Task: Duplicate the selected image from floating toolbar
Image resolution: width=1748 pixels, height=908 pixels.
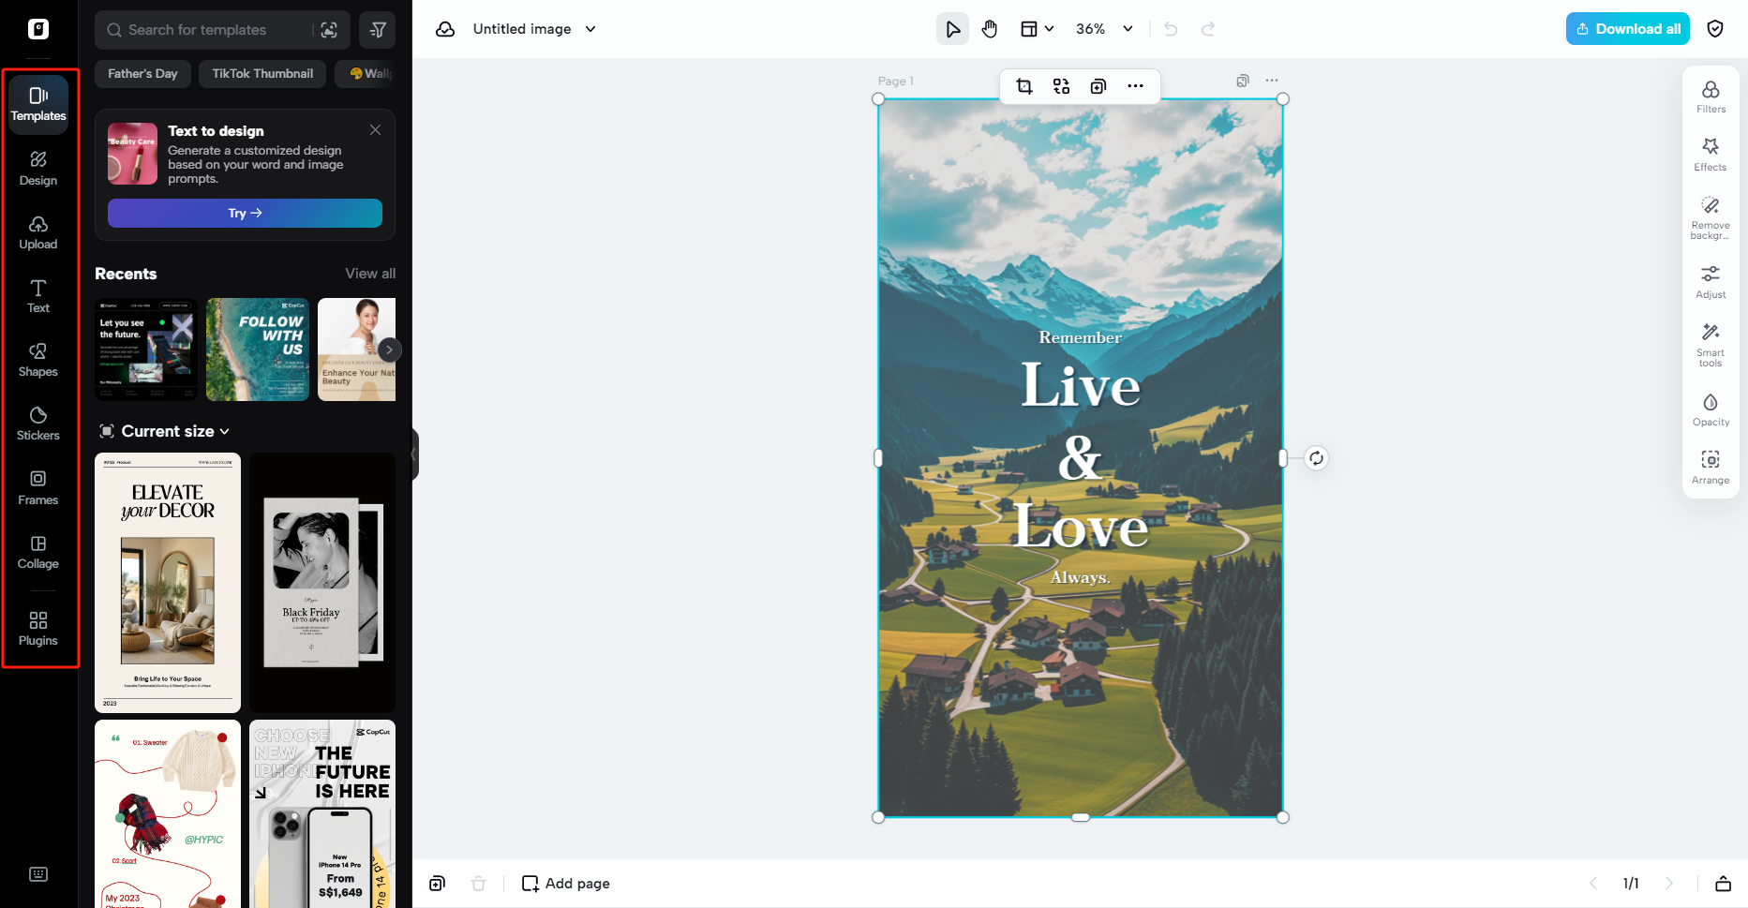Action: tap(1098, 86)
